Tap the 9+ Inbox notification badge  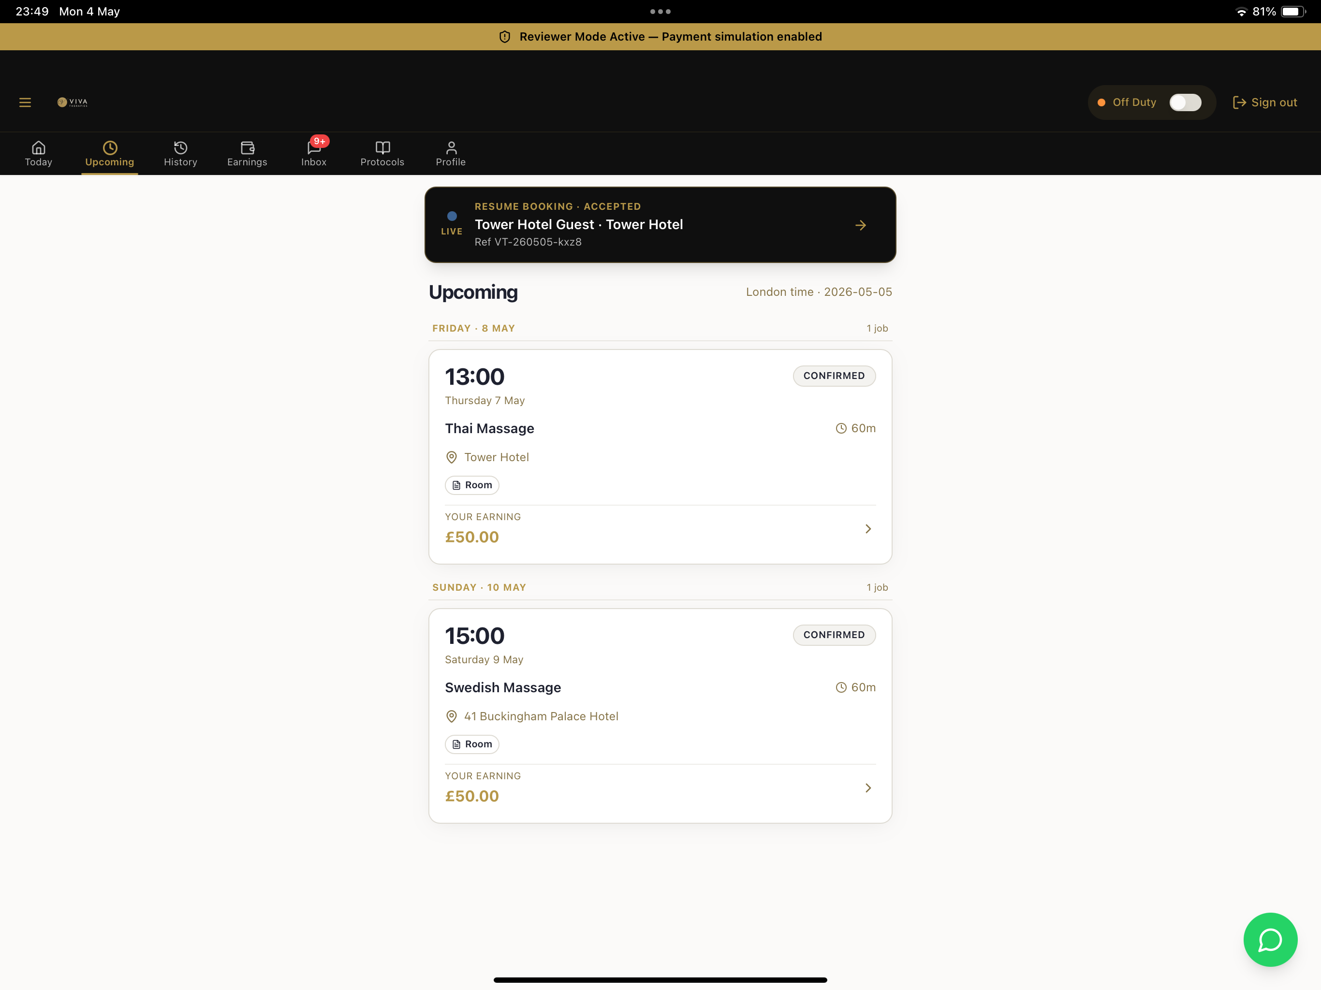(320, 142)
